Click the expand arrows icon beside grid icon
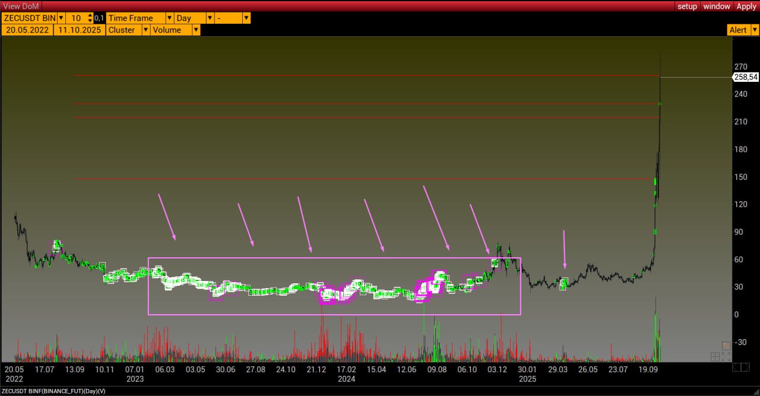 tap(726, 356)
